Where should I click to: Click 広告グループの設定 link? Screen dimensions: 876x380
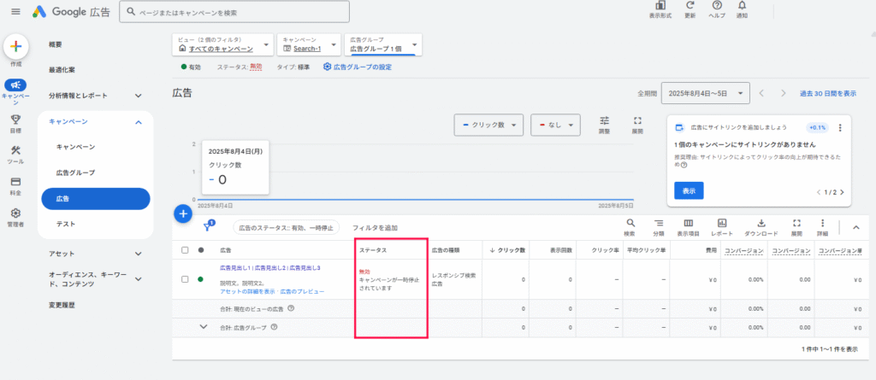point(358,67)
